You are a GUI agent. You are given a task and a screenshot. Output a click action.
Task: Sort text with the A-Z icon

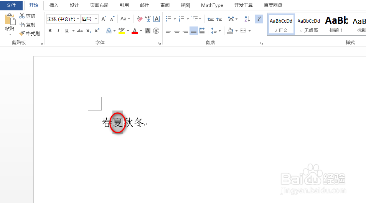tap(247, 19)
